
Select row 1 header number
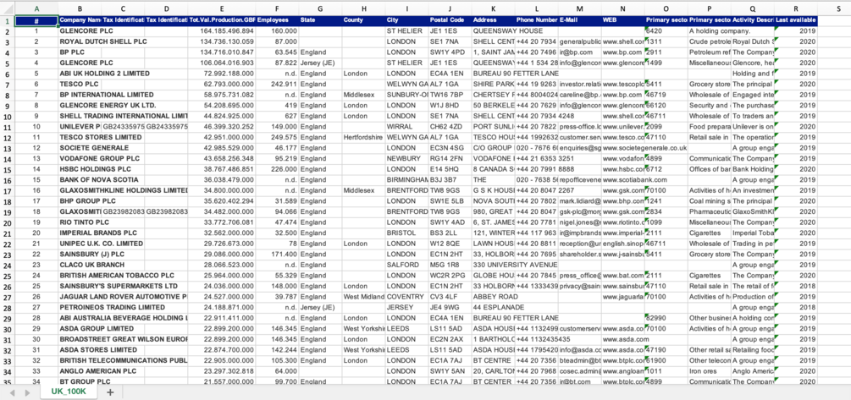[7, 20]
